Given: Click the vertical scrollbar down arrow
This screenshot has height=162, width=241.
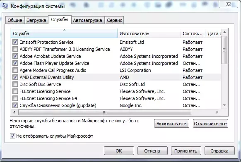Looking at the screenshot, I should tap(224, 105).
